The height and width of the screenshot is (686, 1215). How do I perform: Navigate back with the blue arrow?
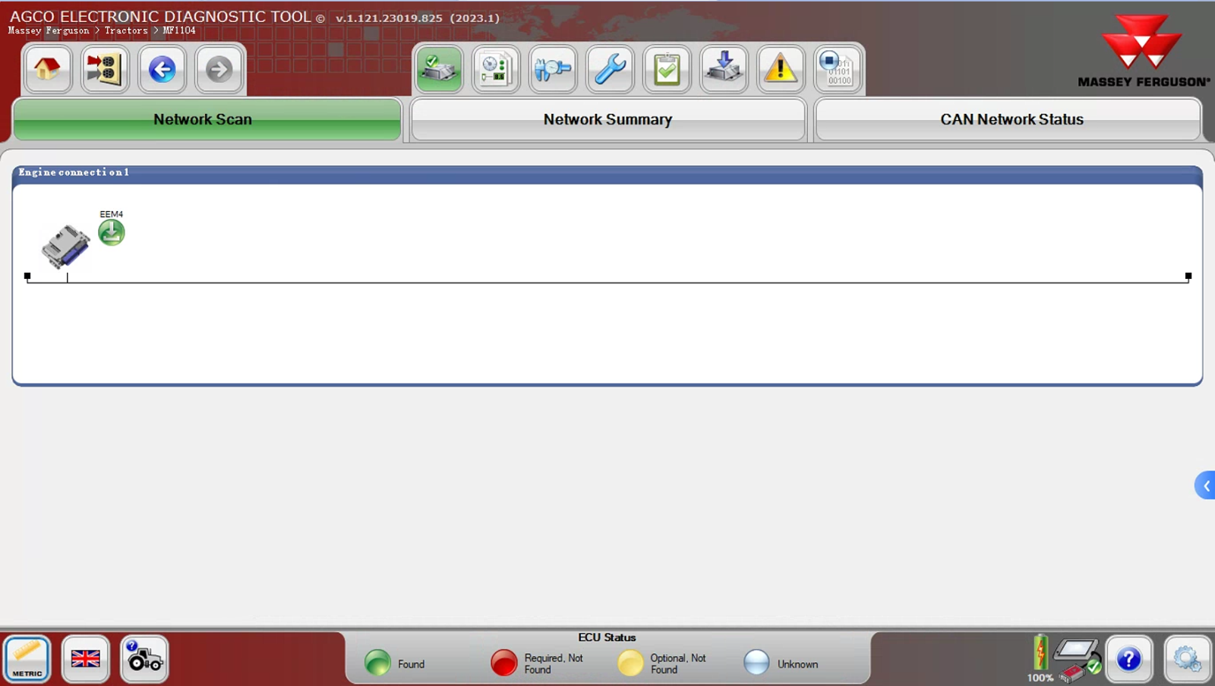pos(162,69)
